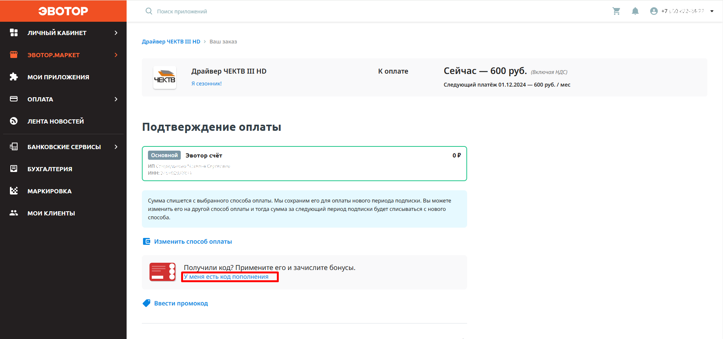This screenshot has height=339, width=723.
Task: Click У меня есть код пополнения
Action: (x=226, y=277)
